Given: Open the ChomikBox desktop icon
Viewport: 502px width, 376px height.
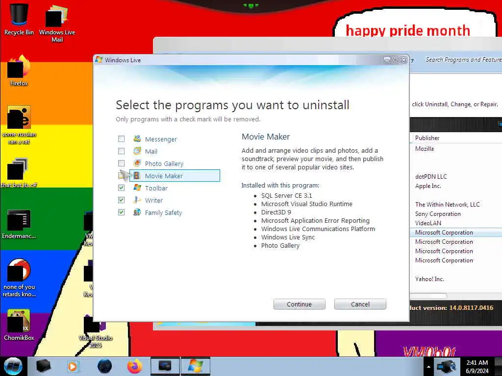Looking at the screenshot, I should tap(19, 325).
